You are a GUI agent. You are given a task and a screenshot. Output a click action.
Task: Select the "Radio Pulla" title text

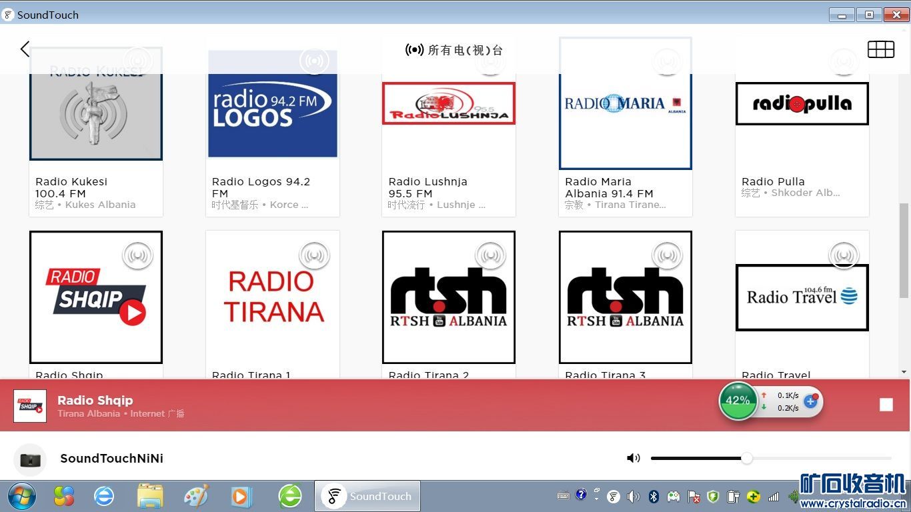coord(773,181)
